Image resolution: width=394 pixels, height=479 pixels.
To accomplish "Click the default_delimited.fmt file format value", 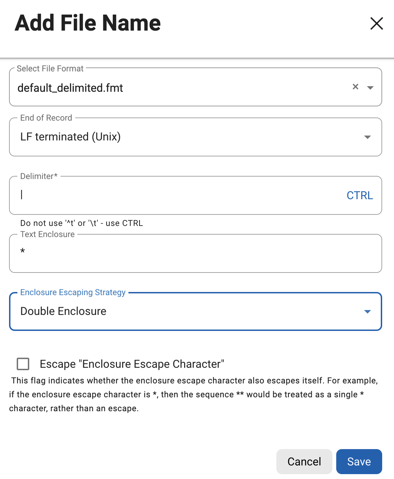I will click(x=70, y=88).
